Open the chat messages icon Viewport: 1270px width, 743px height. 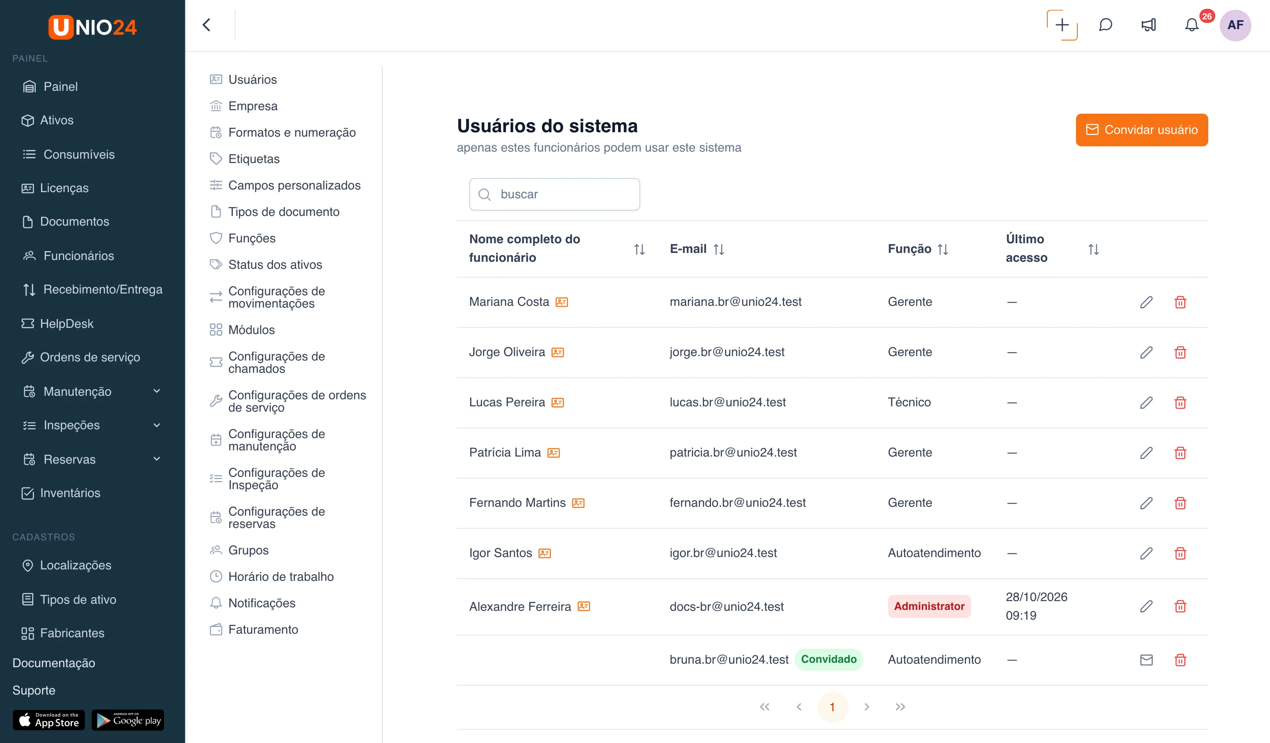coord(1105,25)
